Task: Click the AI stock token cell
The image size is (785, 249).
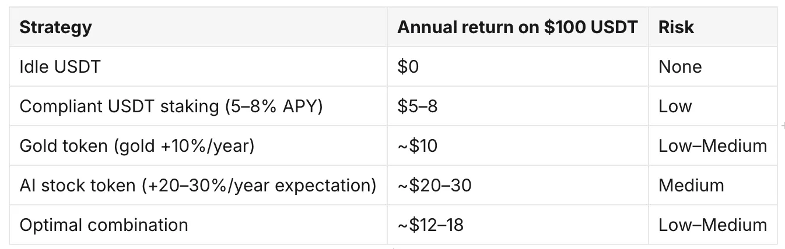Action: click(x=198, y=186)
